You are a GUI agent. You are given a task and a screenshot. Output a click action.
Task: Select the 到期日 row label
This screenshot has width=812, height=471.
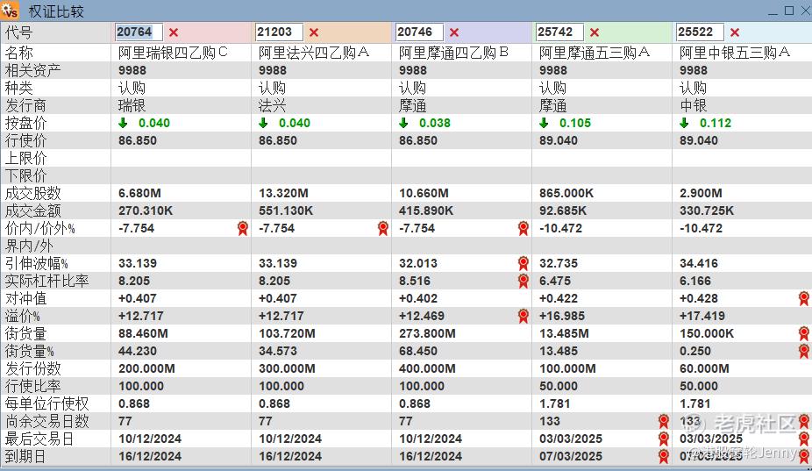[25, 456]
